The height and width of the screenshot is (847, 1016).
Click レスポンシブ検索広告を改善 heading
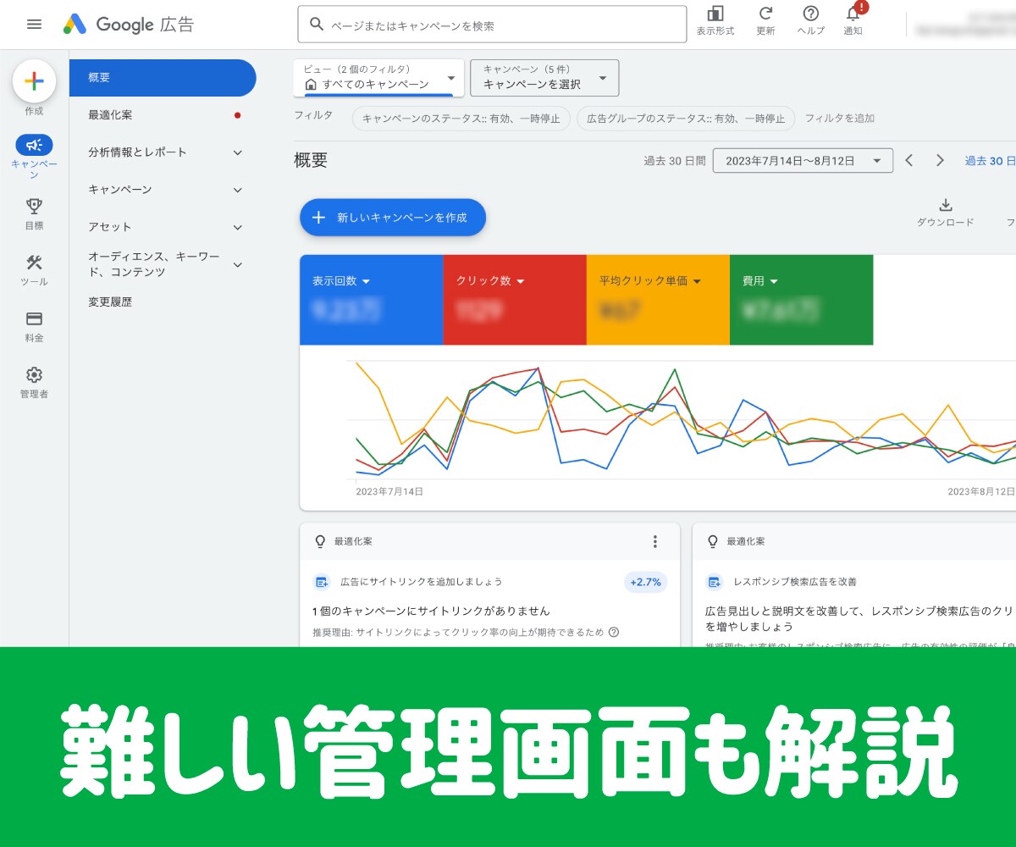[795, 582]
